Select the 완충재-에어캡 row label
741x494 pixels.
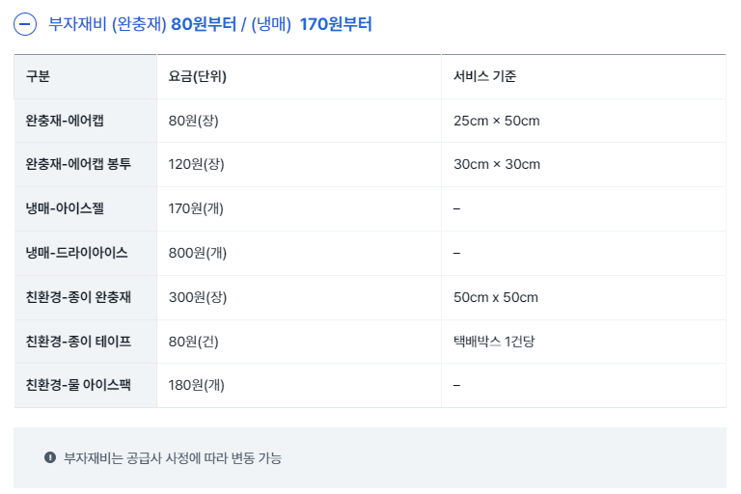point(65,121)
